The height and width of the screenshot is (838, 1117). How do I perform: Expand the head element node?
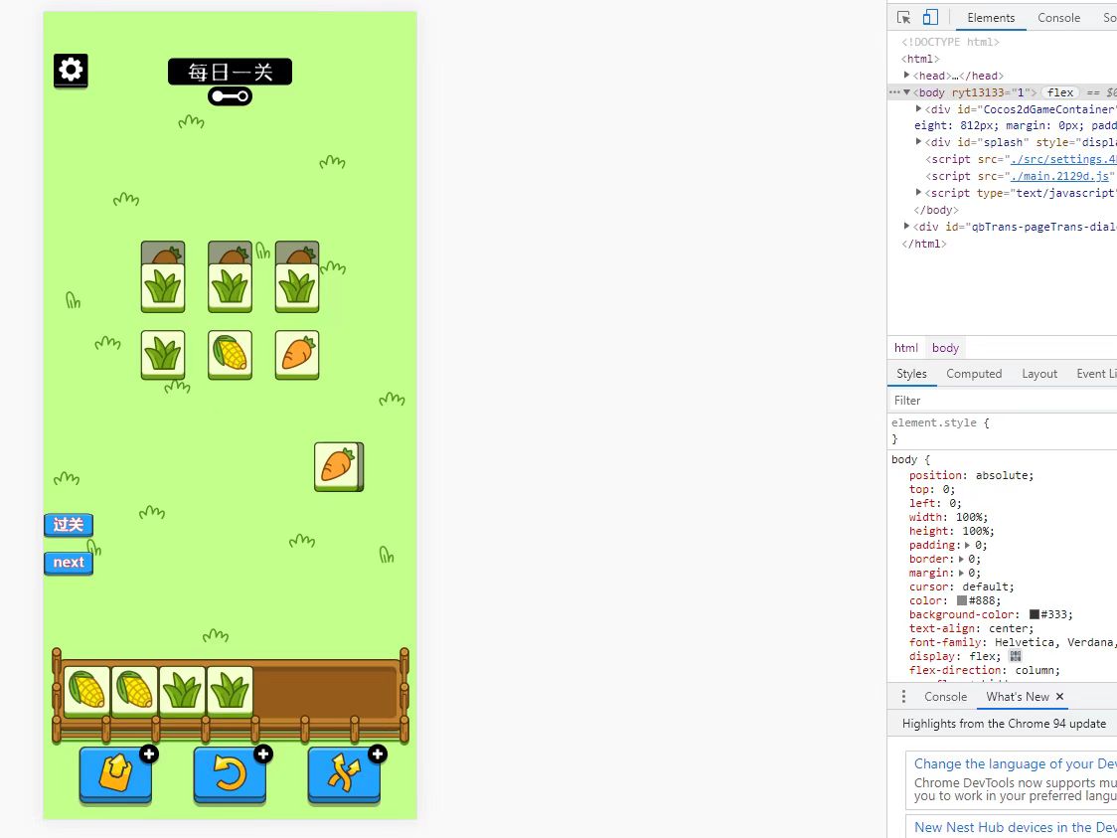click(x=907, y=76)
